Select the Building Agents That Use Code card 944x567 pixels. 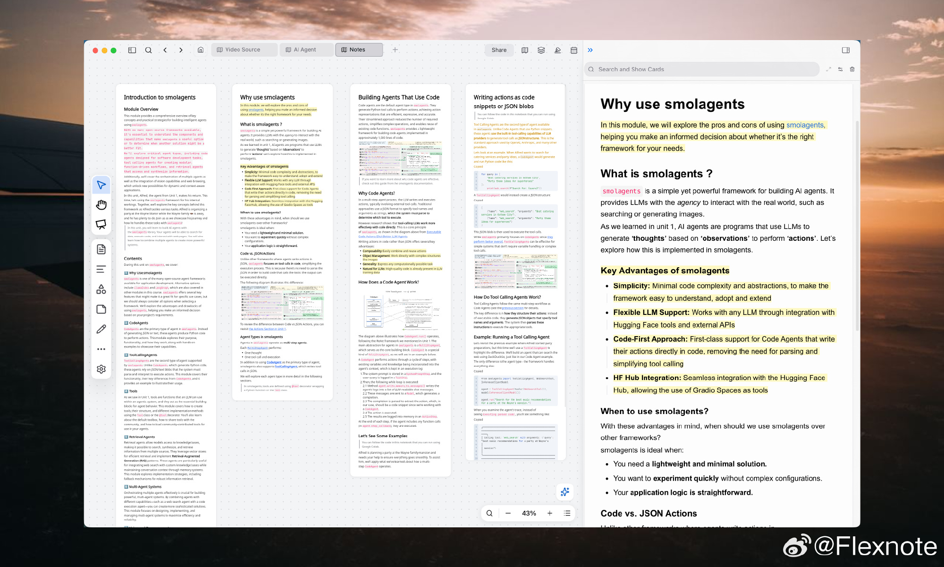coord(400,280)
